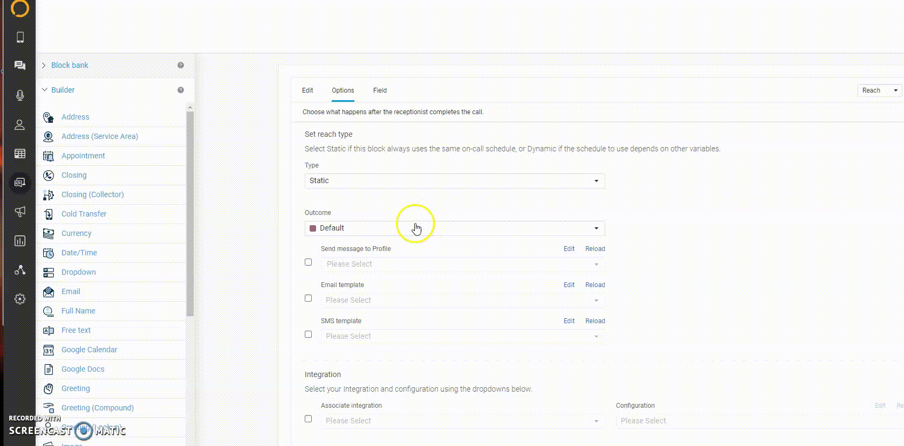Open the bar chart reports icon

(x=20, y=241)
